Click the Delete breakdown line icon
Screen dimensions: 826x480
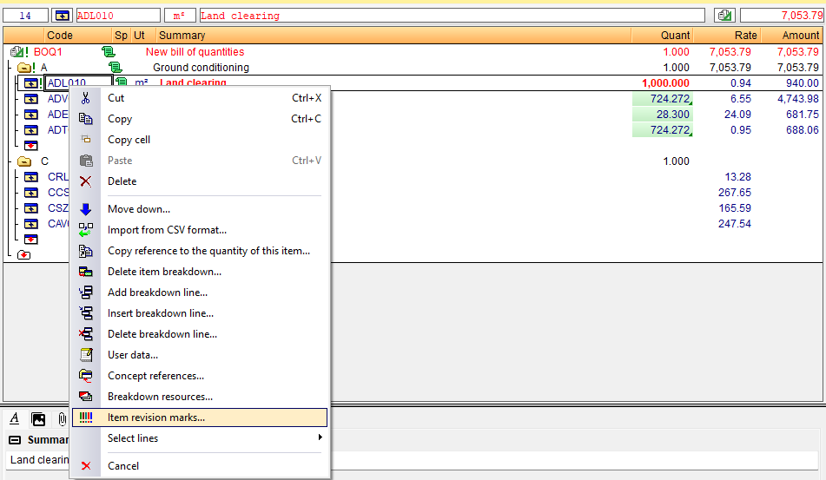click(85, 334)
